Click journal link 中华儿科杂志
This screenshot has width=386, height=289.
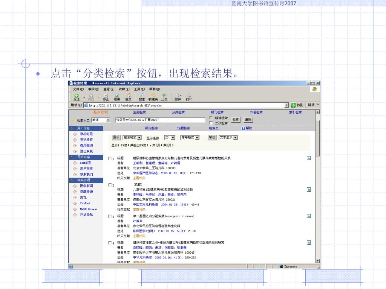coord(142,257)
